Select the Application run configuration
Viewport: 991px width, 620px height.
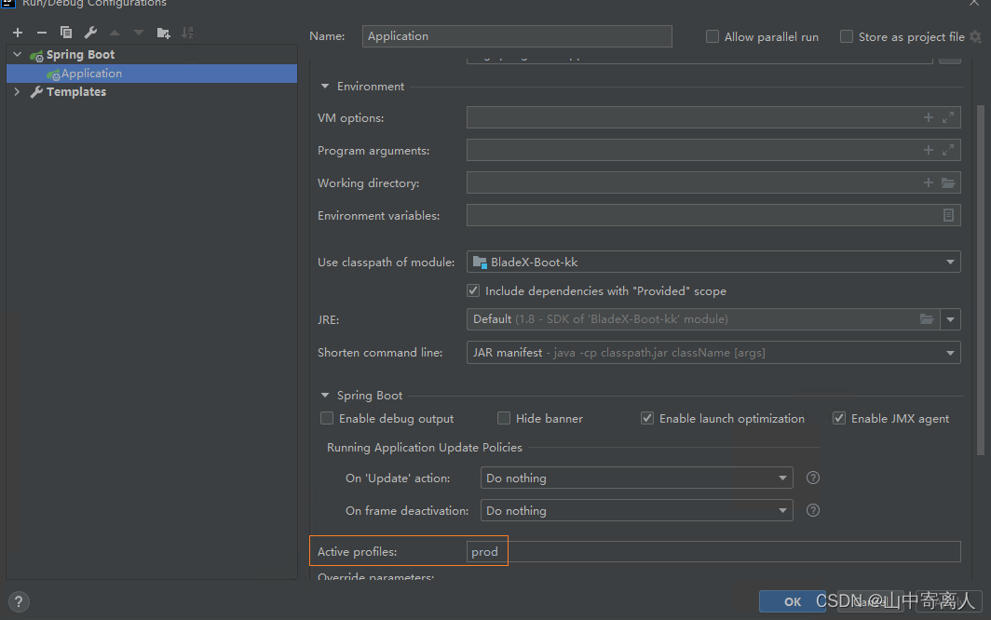90,73
